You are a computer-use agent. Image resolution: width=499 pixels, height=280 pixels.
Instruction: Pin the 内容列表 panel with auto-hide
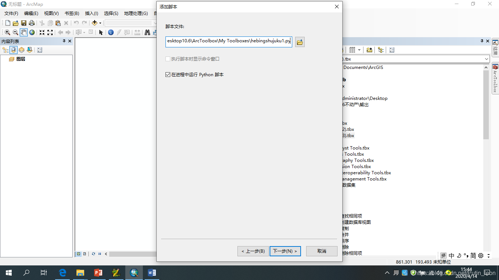pos(64,41)
